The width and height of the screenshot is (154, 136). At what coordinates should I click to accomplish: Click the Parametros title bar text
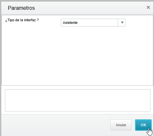pyautogui.click(x=21, y=8)
